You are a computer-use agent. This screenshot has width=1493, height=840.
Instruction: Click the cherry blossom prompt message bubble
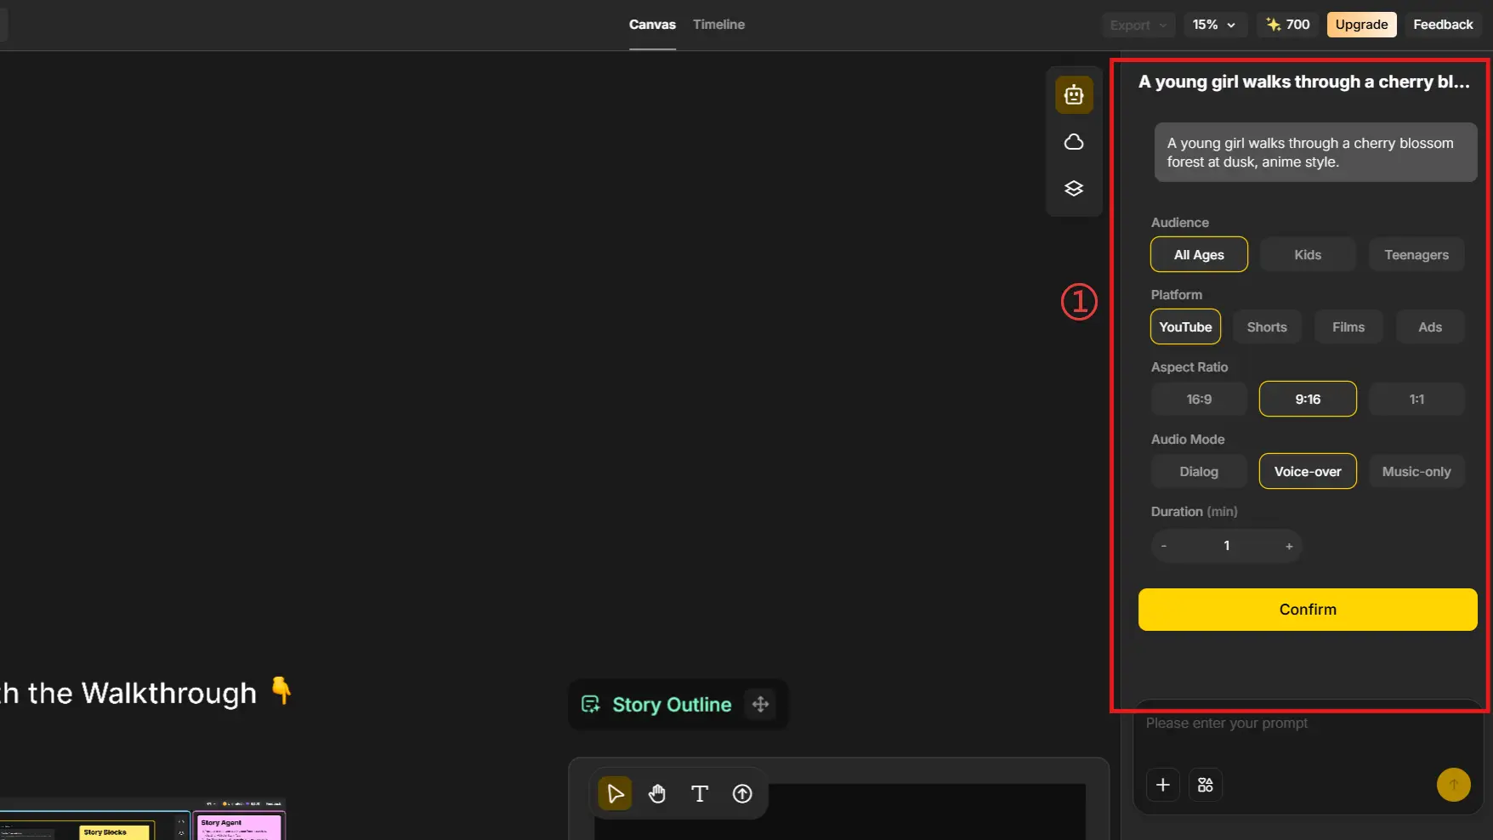click(1315, 152)
